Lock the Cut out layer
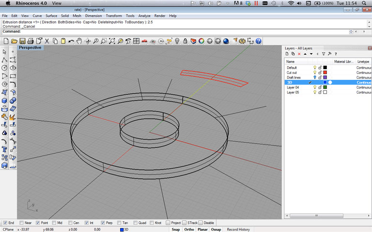Image resolution: width=372 pixels, height=232 pixels. (x=320, y=72)
